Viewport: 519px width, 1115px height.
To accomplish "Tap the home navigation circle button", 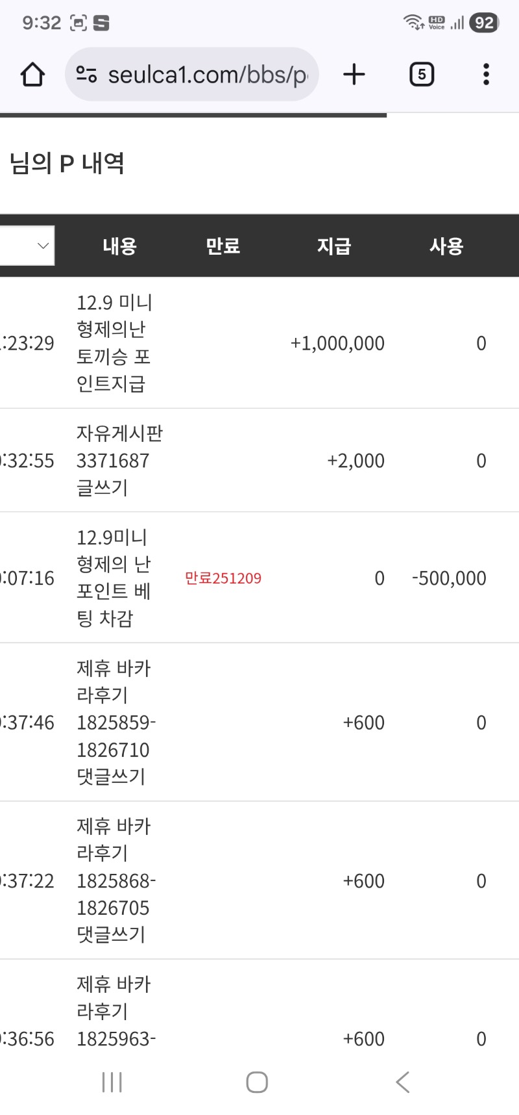I will (257, 1082).
